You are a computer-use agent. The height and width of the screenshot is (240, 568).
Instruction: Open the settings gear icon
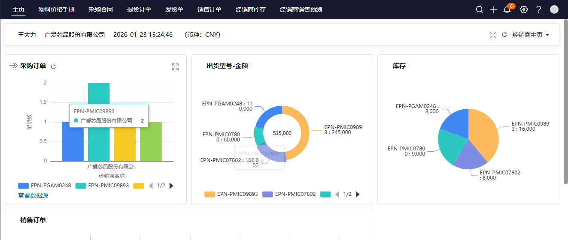point(523,9)
